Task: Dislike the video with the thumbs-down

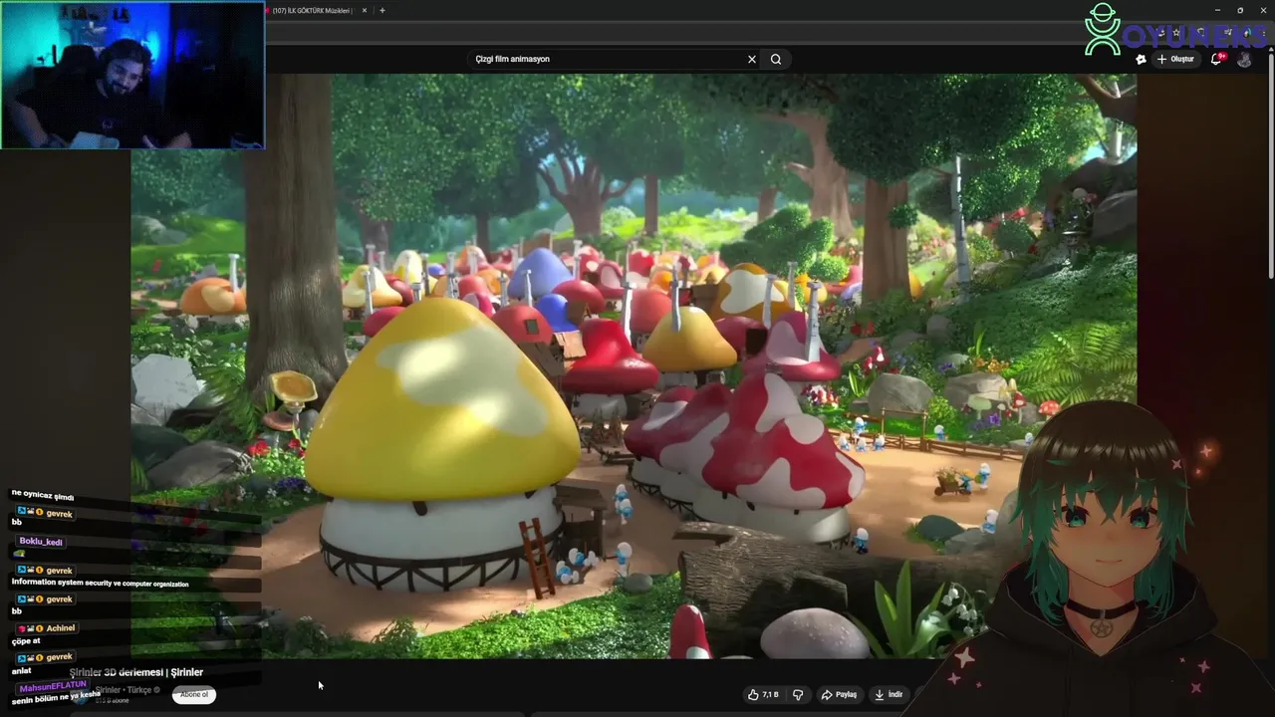Action: [x=797, y=694]
